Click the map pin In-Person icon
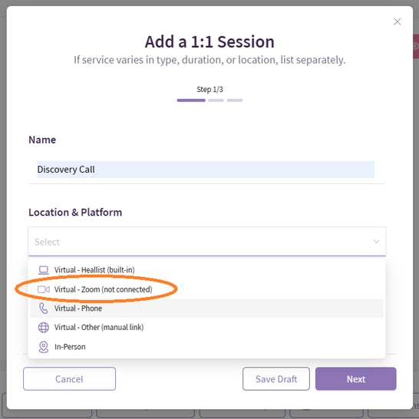The width and height of the screenshot is (419, 419). (44, 347)
